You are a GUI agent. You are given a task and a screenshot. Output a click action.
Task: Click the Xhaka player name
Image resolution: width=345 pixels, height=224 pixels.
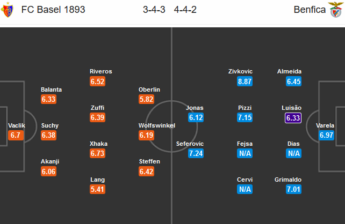[98, 144]
